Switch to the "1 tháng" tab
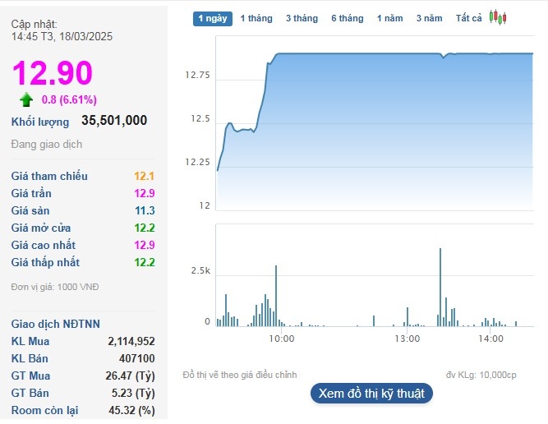548x424 pixels. pos(256,18)
